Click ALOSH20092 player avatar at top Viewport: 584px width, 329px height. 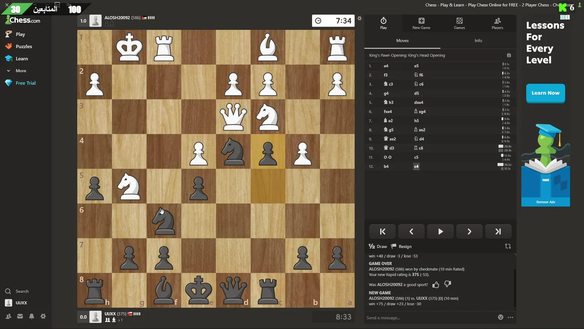pos(95,21)
